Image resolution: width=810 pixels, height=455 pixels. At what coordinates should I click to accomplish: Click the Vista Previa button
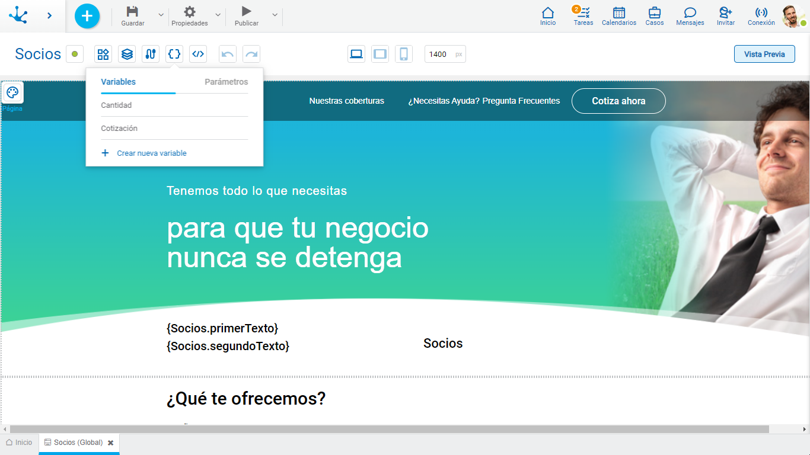(x=764, y=54)
